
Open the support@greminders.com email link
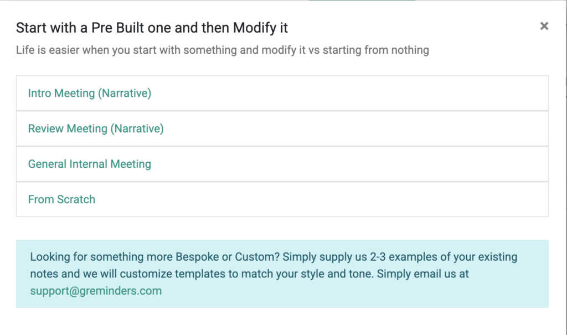coord(96,291)
